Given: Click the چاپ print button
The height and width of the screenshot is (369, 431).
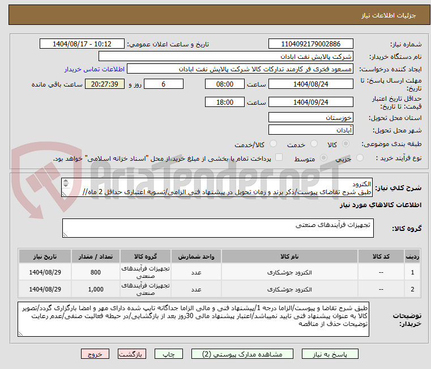Looking at the screenshot, I should (x=169, y=354).
